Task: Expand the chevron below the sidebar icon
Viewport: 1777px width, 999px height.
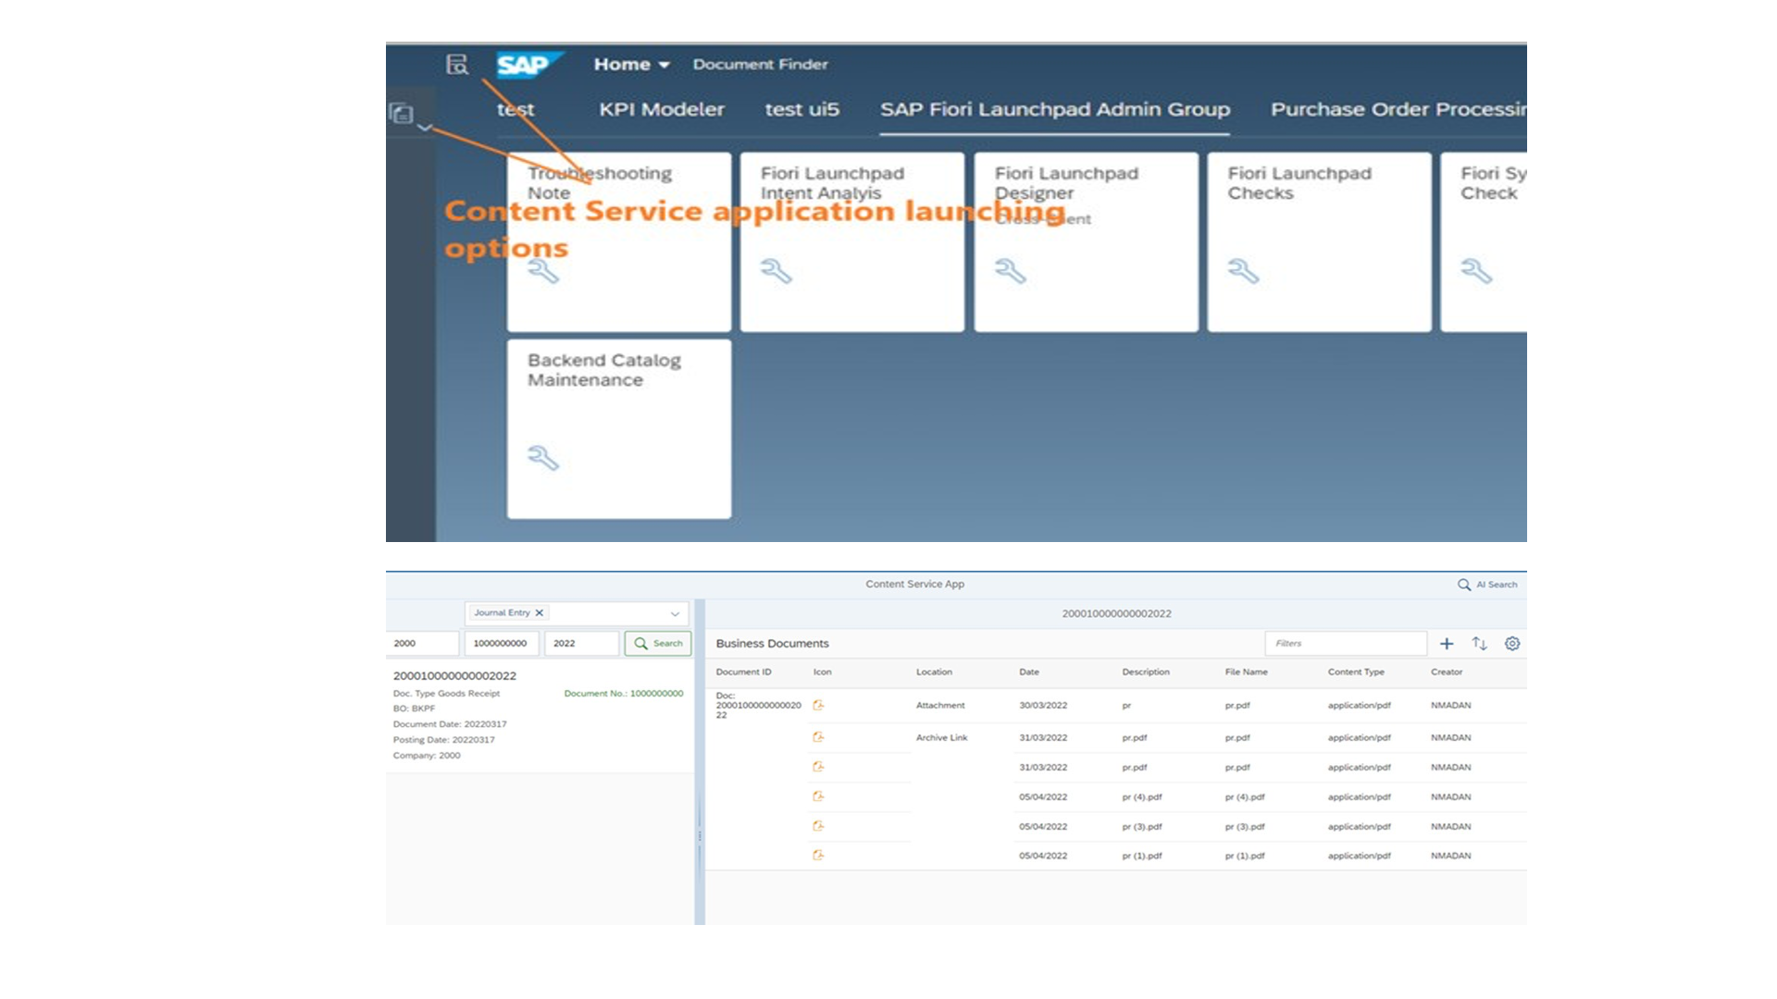Action: click(425, 128)
